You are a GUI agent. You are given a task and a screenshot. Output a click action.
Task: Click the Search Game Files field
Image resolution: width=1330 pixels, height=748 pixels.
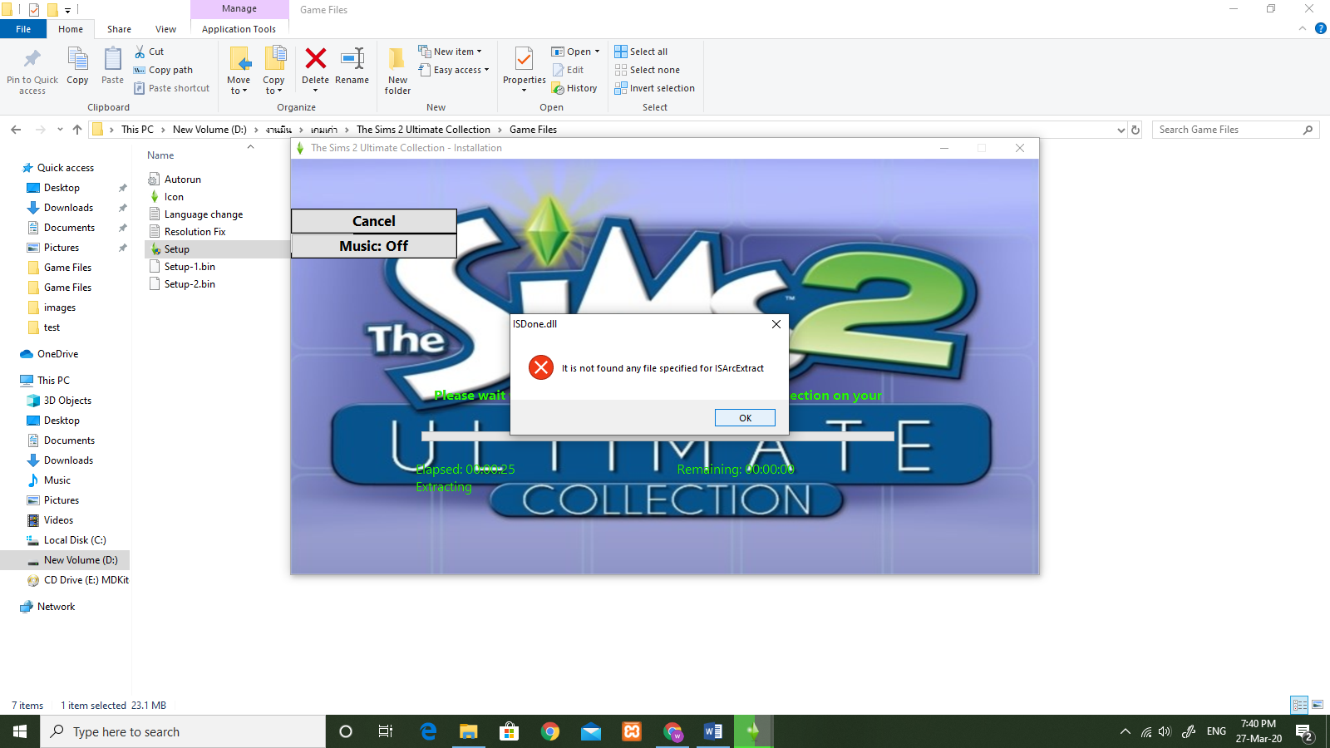coord(1226,130)
